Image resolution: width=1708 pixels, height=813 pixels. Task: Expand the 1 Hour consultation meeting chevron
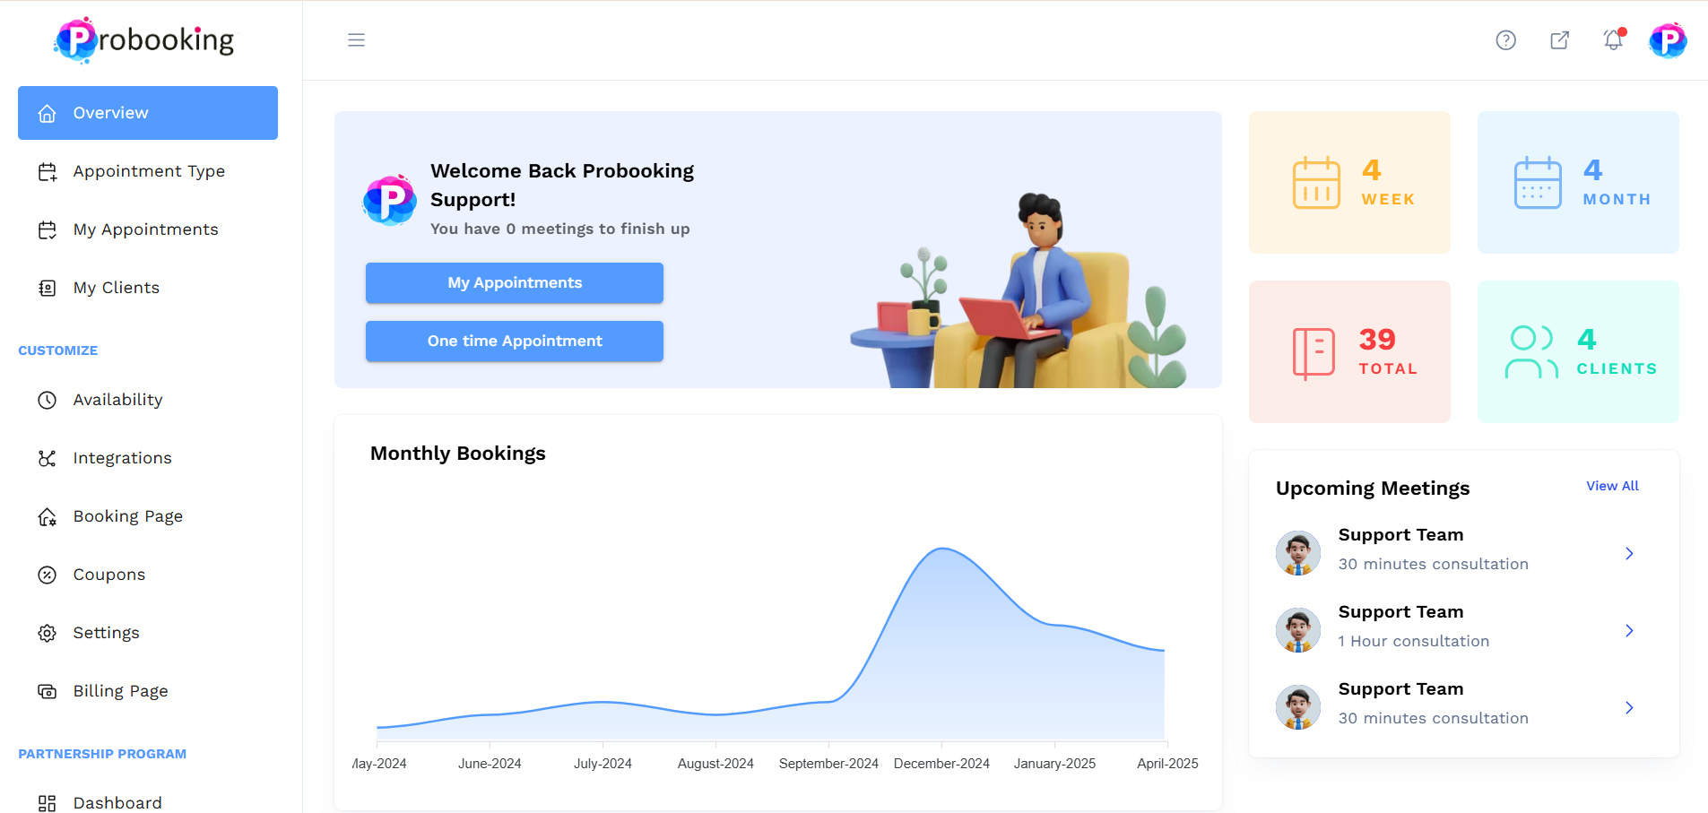(x=1629, y=631)
